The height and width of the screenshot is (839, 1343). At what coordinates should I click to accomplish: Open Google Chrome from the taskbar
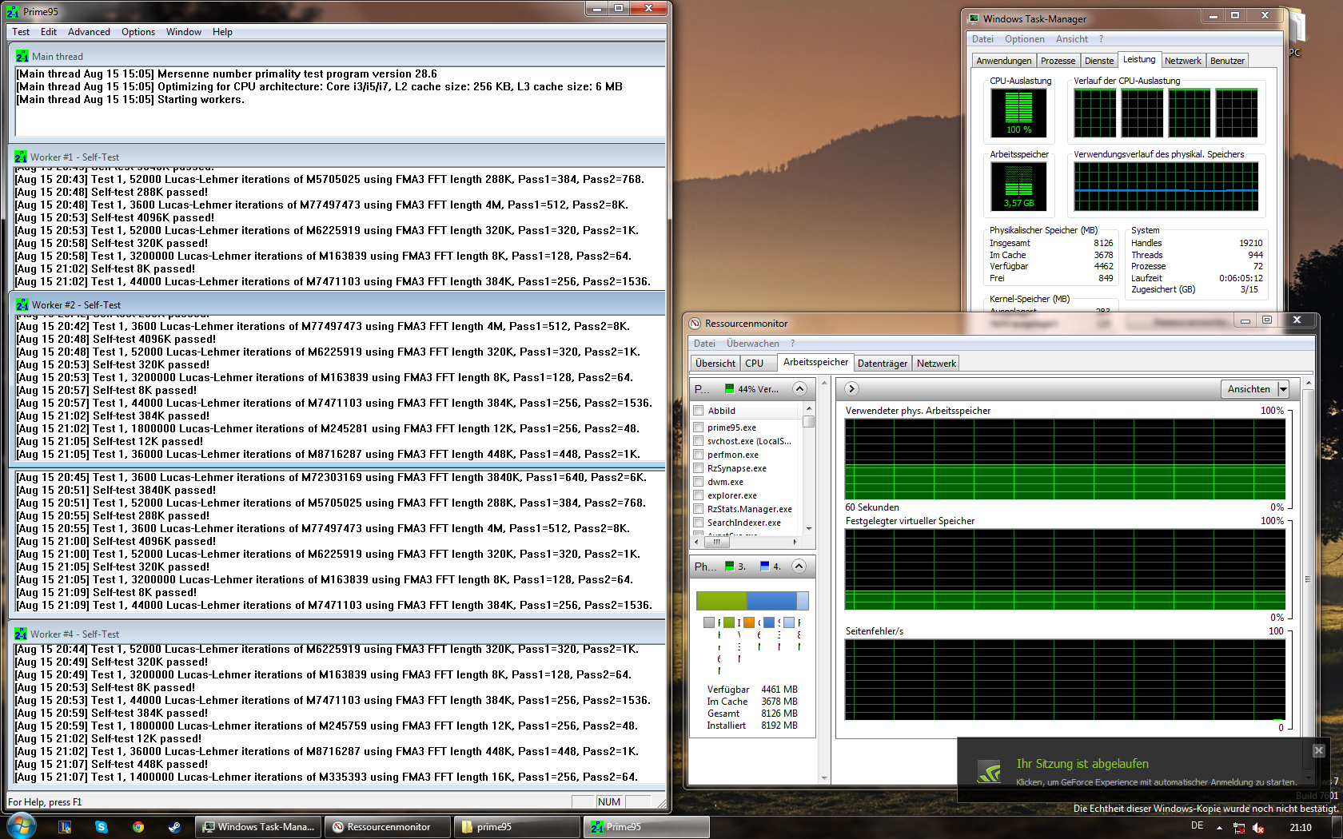(x=138, y=827)
